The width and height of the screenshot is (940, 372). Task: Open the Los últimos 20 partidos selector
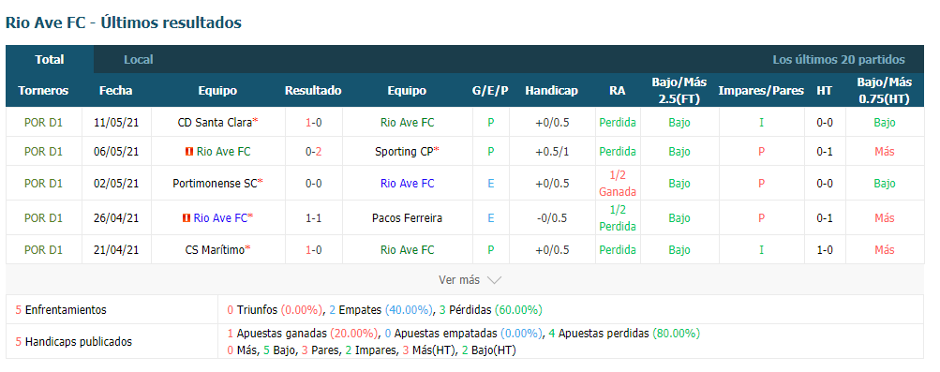pyautogui.click(x=838, y=60)
